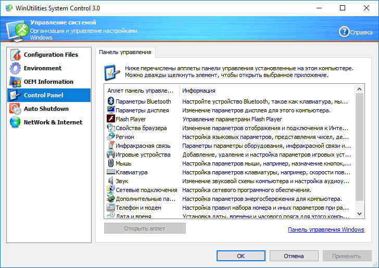This screenshot has height=268, width=379.
Task: Click the Справка help question mark icon
Action: coord(344,32)
